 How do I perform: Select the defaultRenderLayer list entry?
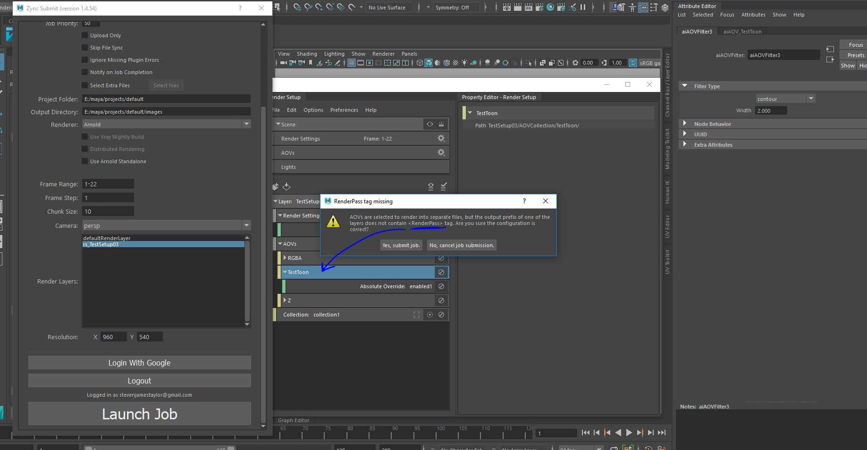point(107,238)
